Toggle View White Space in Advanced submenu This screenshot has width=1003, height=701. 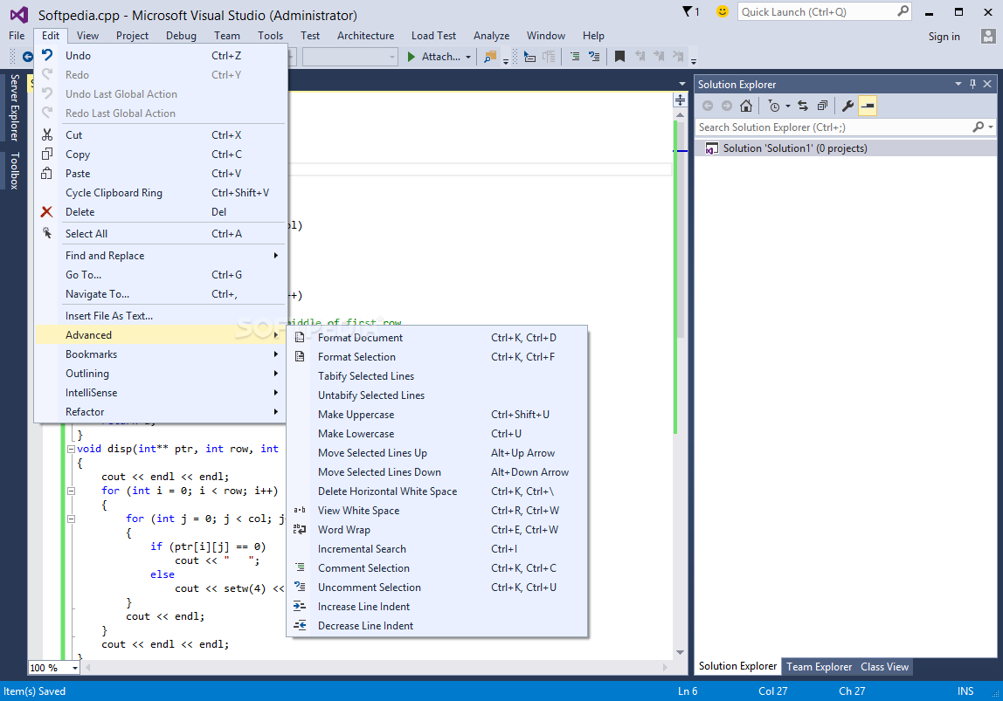437,511
